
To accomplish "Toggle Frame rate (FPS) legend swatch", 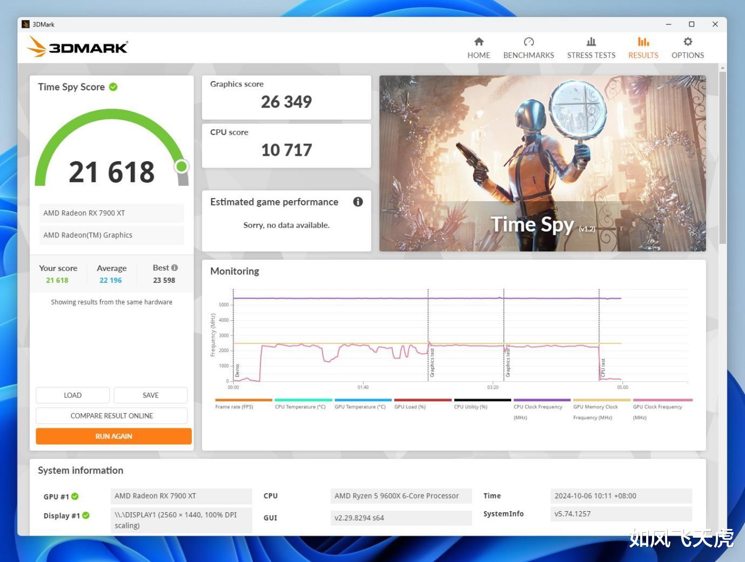I will coord(243,400).
